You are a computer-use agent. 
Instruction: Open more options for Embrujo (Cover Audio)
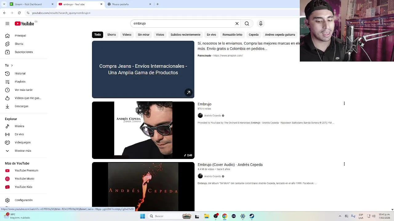coord(344,164)
